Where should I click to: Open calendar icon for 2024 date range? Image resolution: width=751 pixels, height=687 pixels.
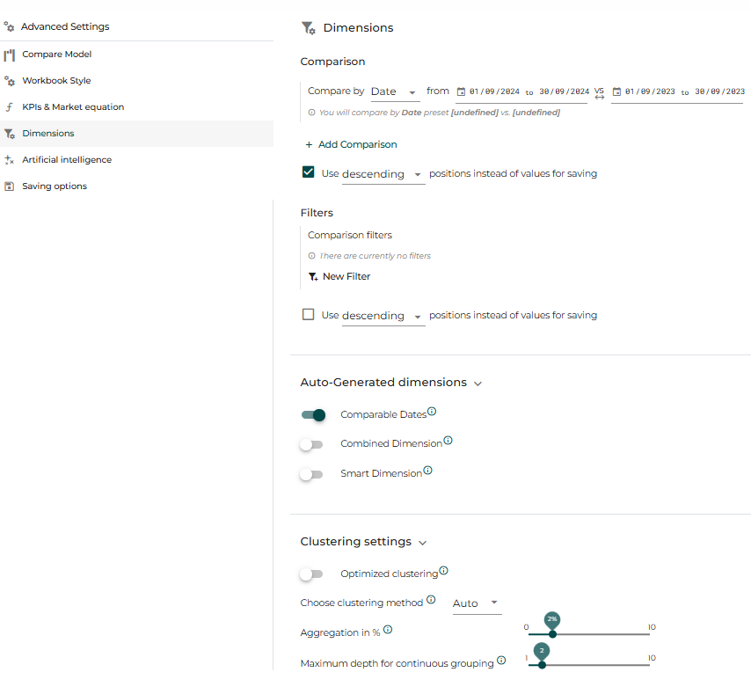(x=461, y=91)
